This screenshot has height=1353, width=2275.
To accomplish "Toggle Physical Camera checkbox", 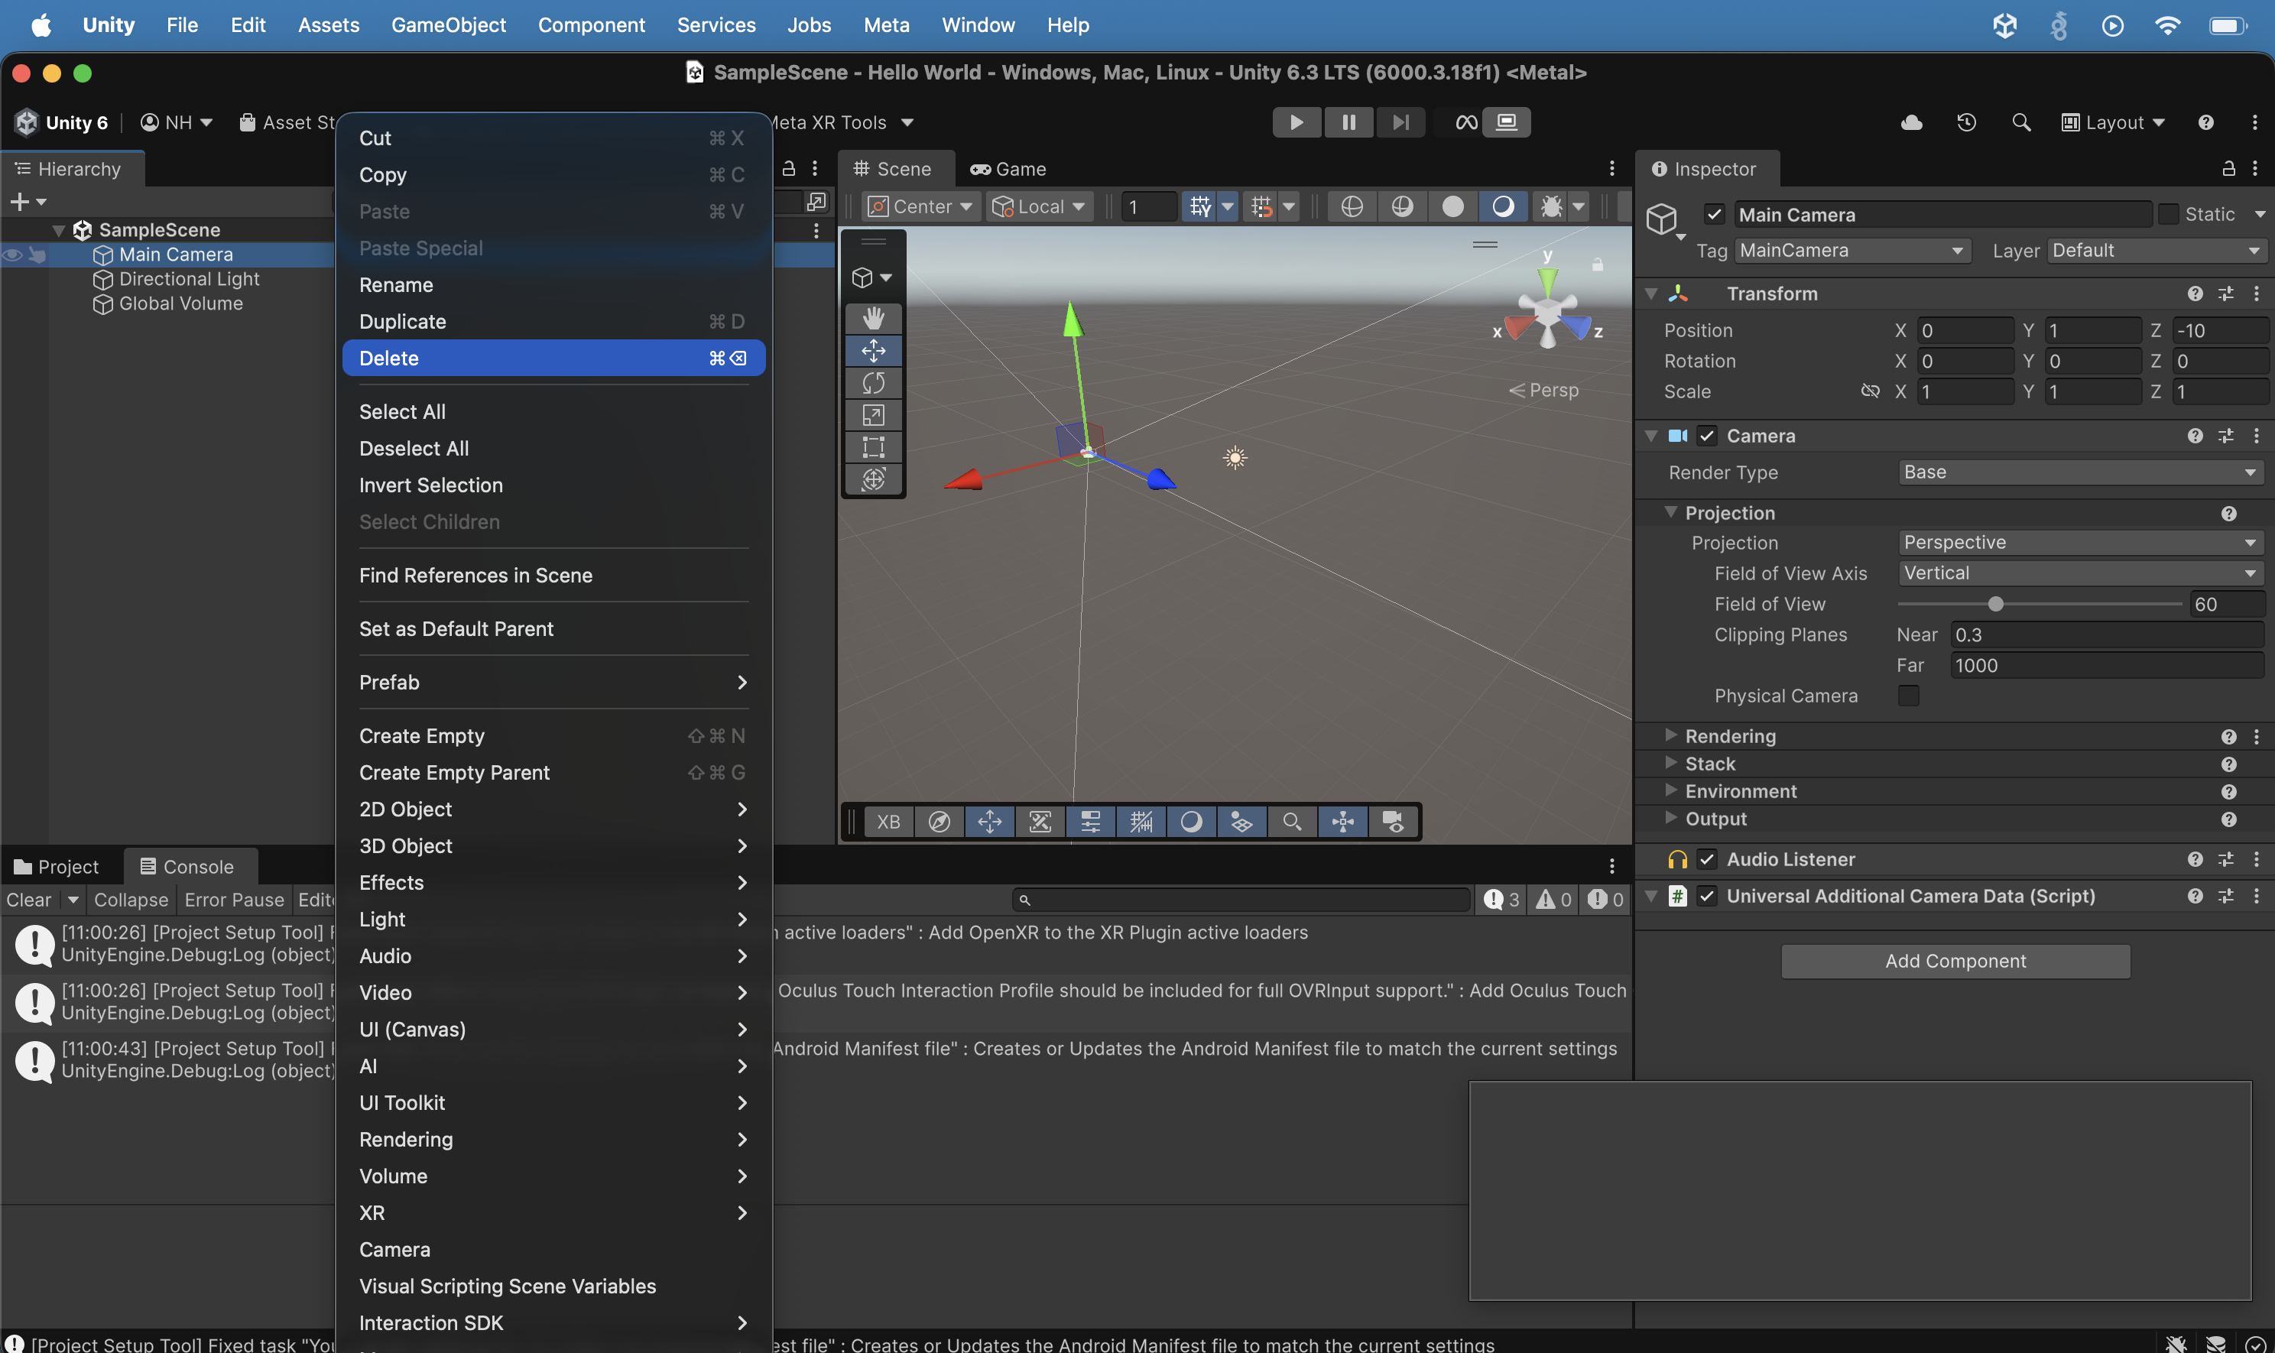I will pyautogui.click(x=1909, y=696).
